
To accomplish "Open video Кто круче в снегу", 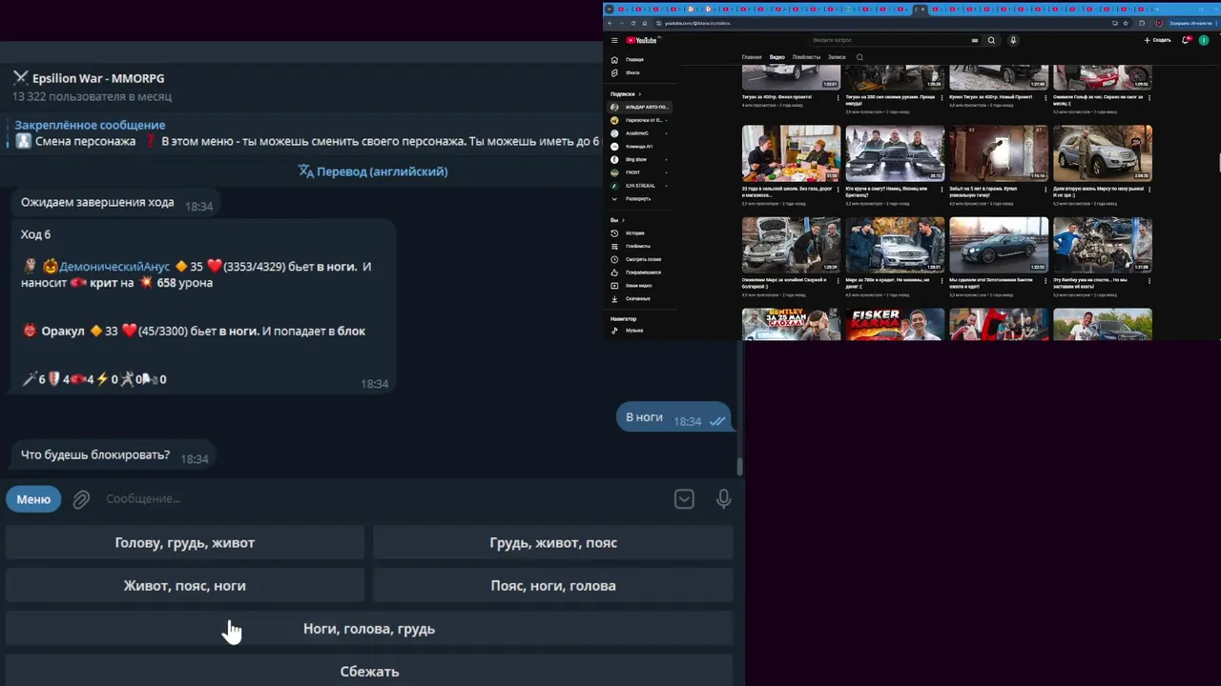I will point(895,153).
